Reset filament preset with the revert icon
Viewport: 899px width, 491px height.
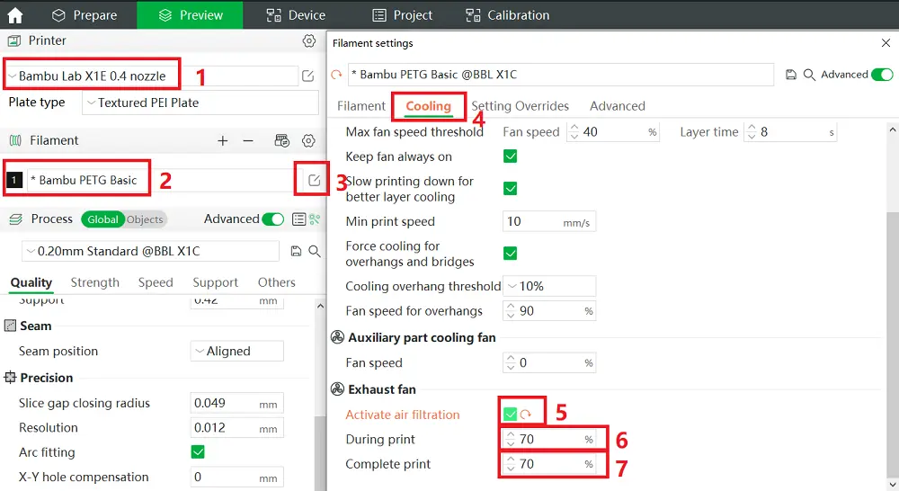coord(336,75)
